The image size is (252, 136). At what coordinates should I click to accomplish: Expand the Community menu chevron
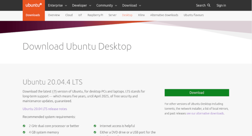(116, 6)
